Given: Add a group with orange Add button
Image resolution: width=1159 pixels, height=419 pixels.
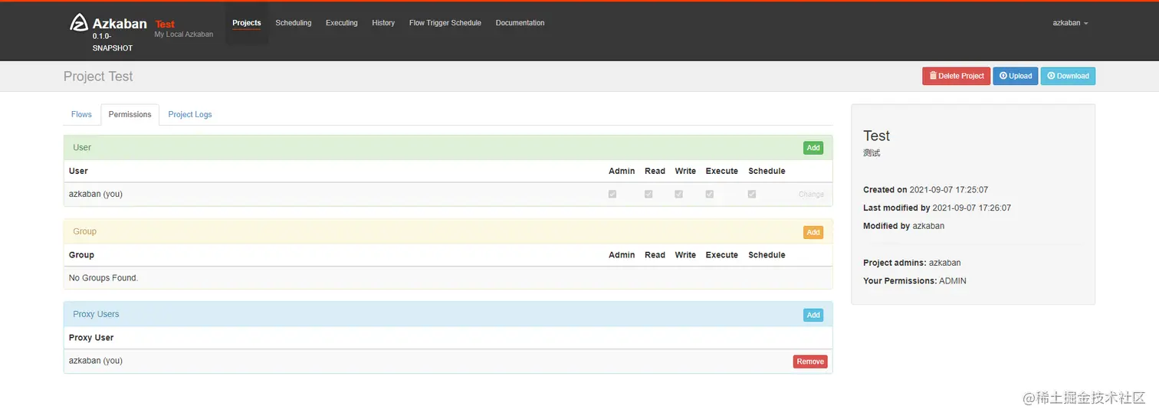Looking at the screenshot, I should click(813, 232).
